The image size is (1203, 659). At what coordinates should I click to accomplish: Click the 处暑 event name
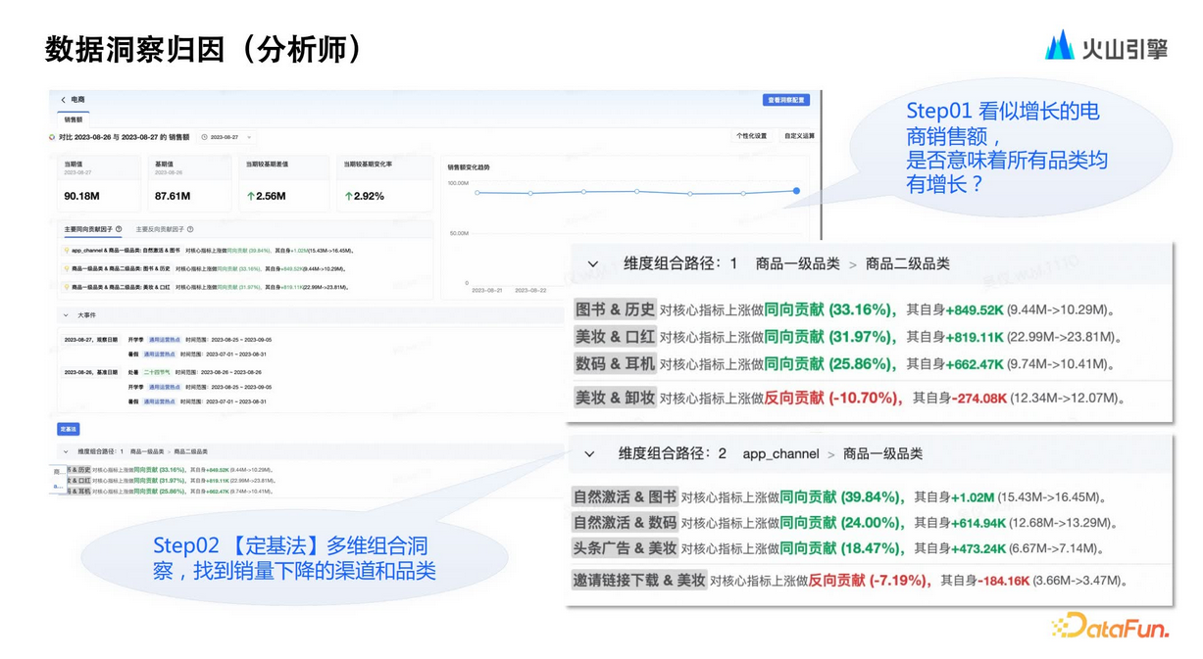[x=133, y=373]
